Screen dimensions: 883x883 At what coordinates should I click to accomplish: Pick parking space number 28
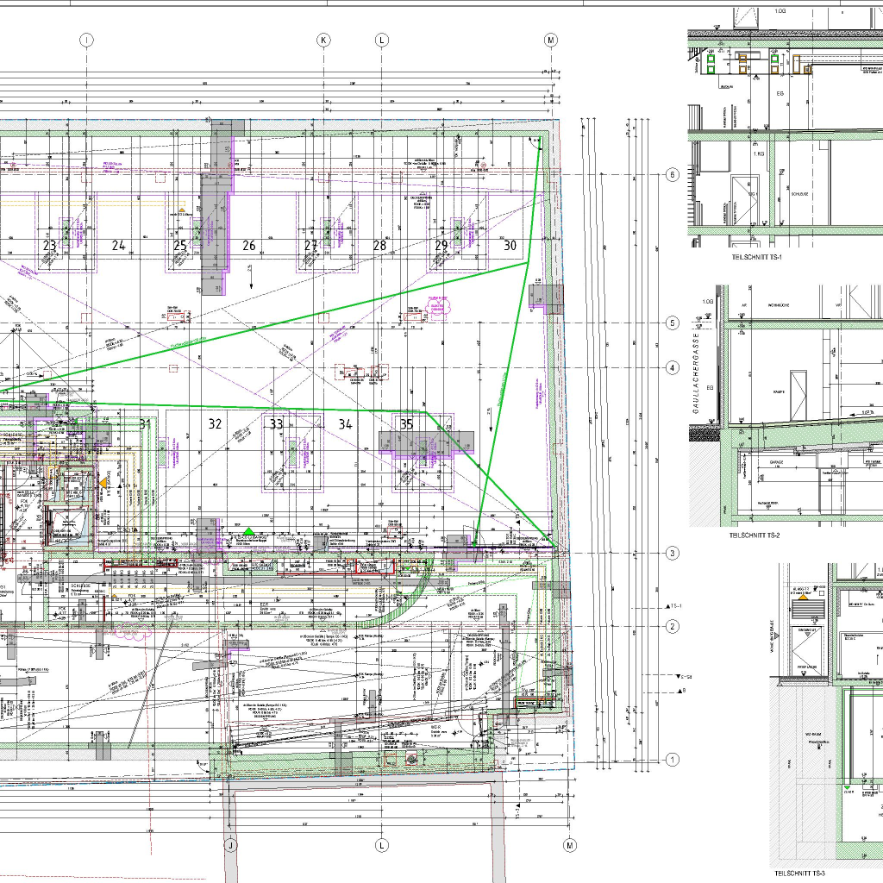(x=379, y=246)
